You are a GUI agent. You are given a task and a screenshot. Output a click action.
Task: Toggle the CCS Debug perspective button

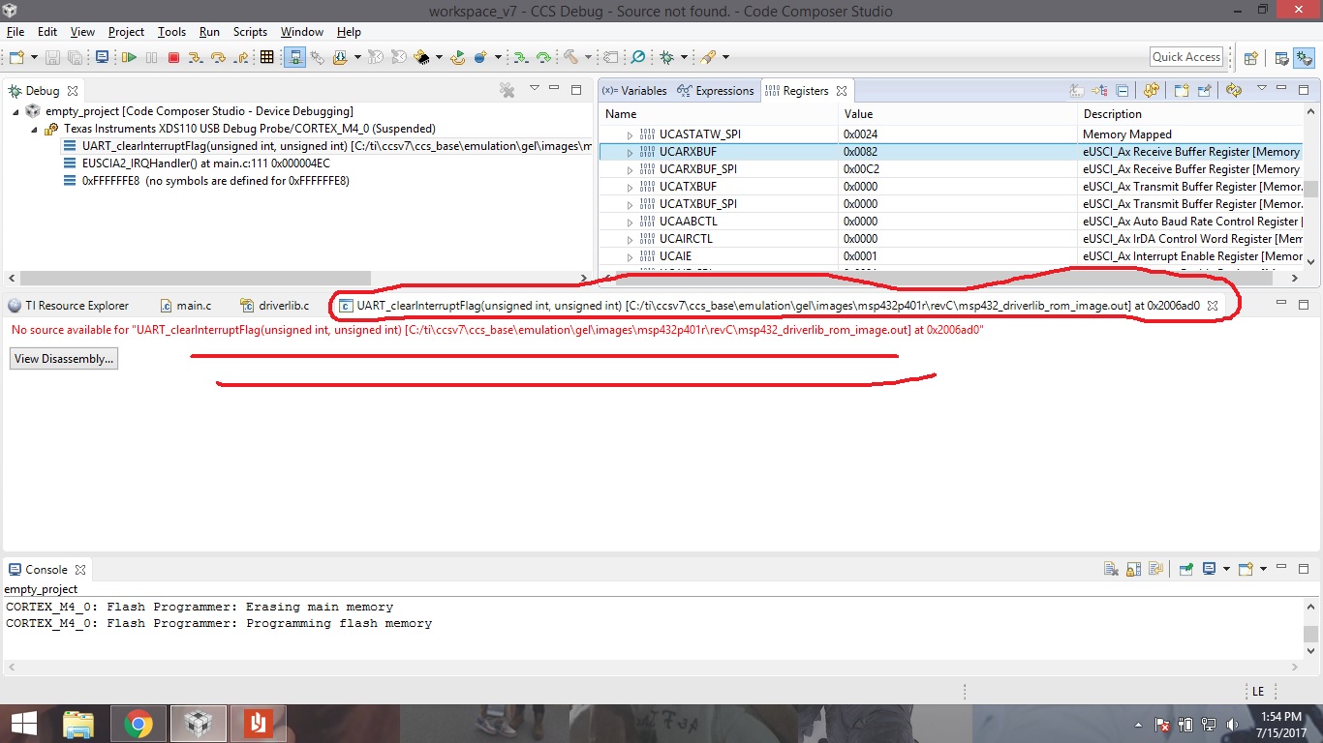pos(1304,58)
